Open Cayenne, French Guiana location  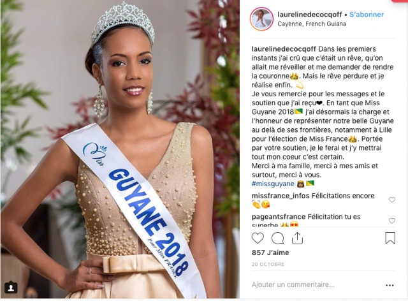click(x=312, y=24)
